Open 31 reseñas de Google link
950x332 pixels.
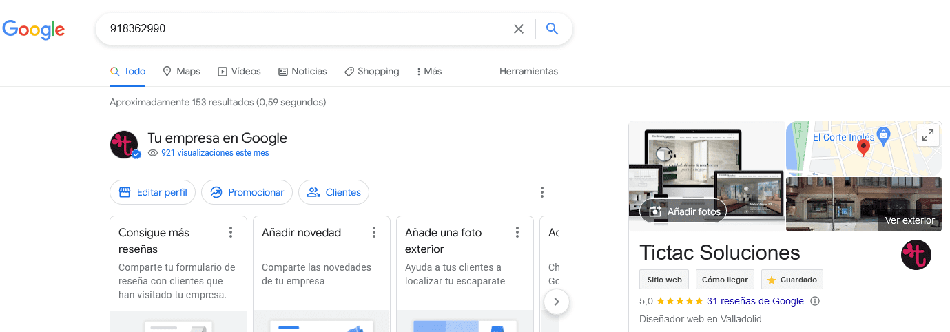click(x=755, y=301)
